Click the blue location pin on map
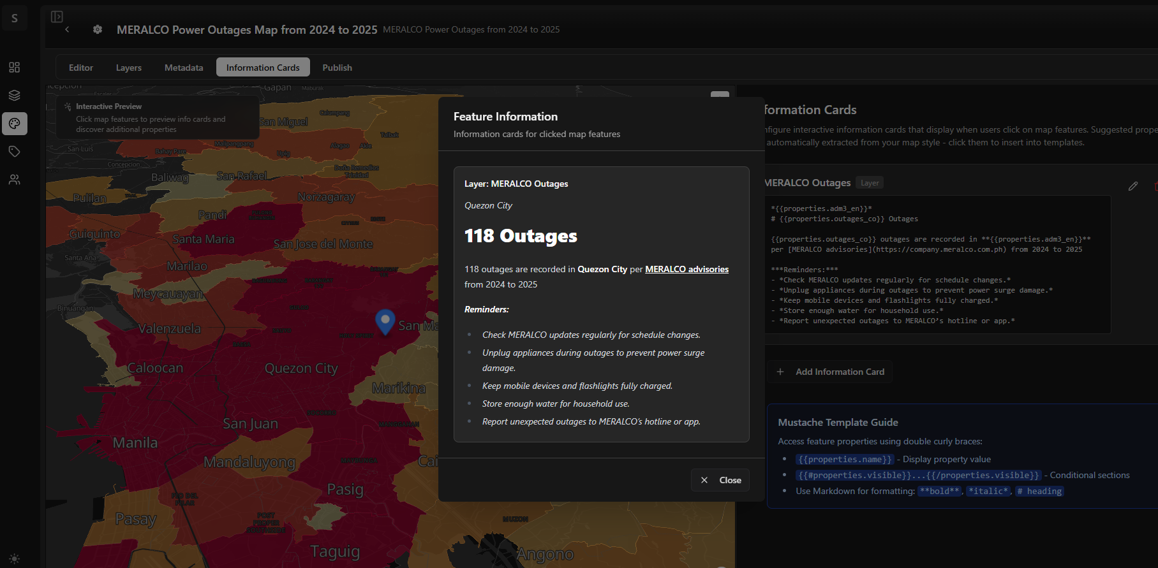Screen dimensions: 1158x568 point(385,321)
